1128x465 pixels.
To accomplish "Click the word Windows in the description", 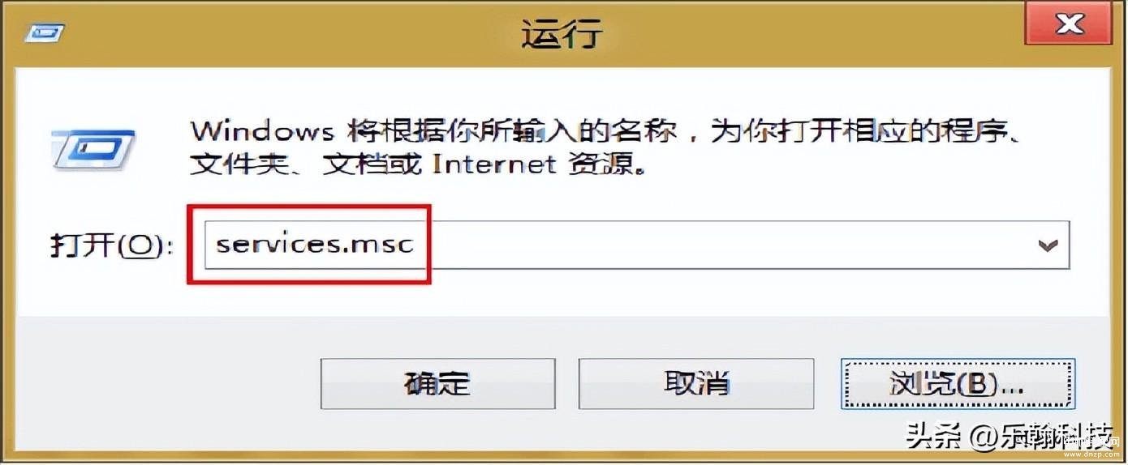I will (x=261, y=131).
